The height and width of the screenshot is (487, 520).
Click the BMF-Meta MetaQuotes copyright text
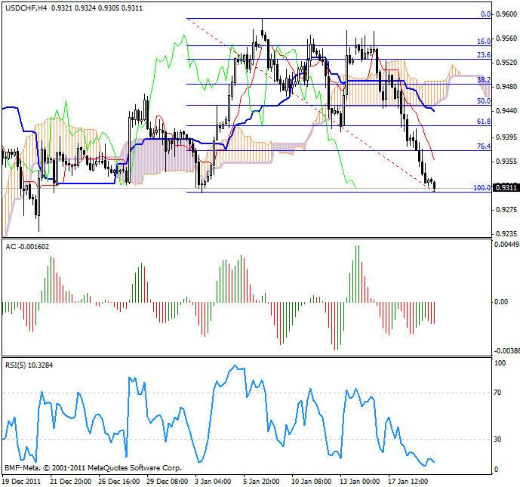[93, 468]
